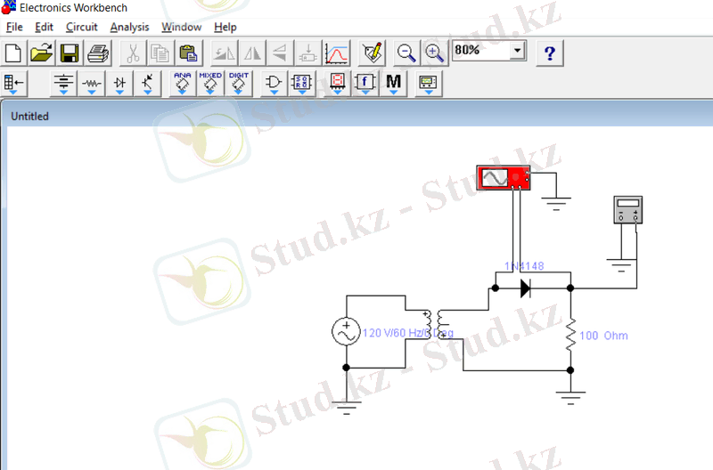This screenshot has width=713, height=470.
Task: Click the Flip Horizontal icon
Action: tap(252, 53)
